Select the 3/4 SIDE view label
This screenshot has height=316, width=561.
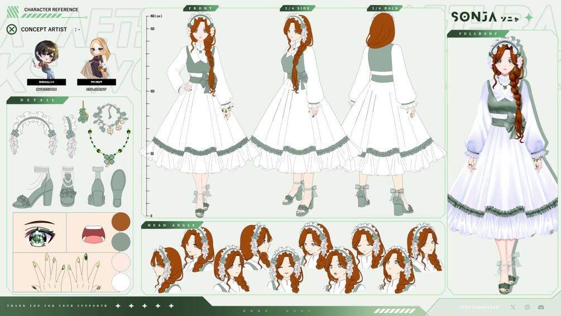point(297,8)
